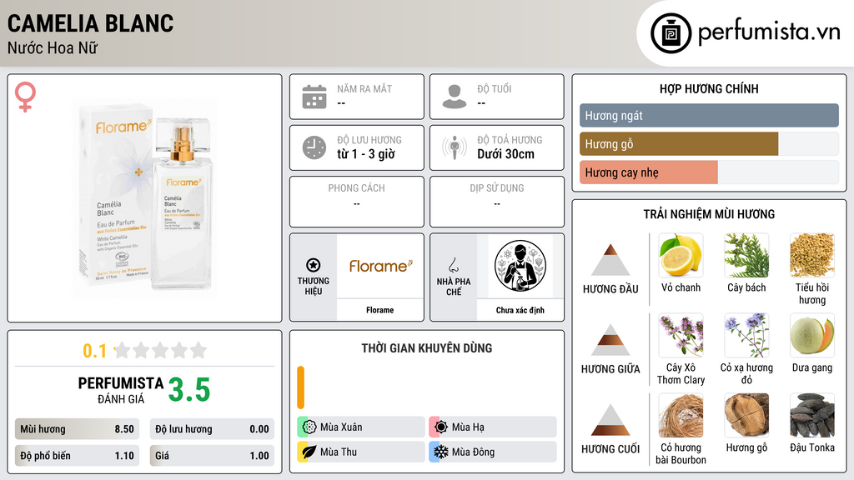
Task: Select the Đậu Tonka bean image
Action: click(x=812, y=415)
